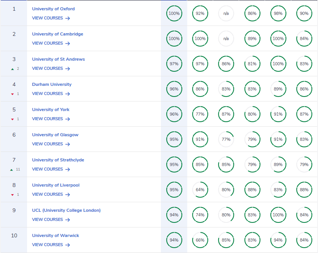Click View Courses for University of Cambridge
318x253 pixels.
click(47, 44)
